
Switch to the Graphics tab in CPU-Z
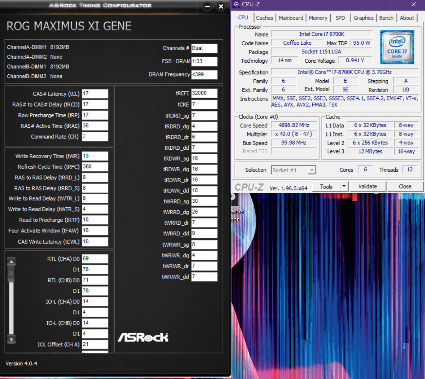click(x=364, y=18)
